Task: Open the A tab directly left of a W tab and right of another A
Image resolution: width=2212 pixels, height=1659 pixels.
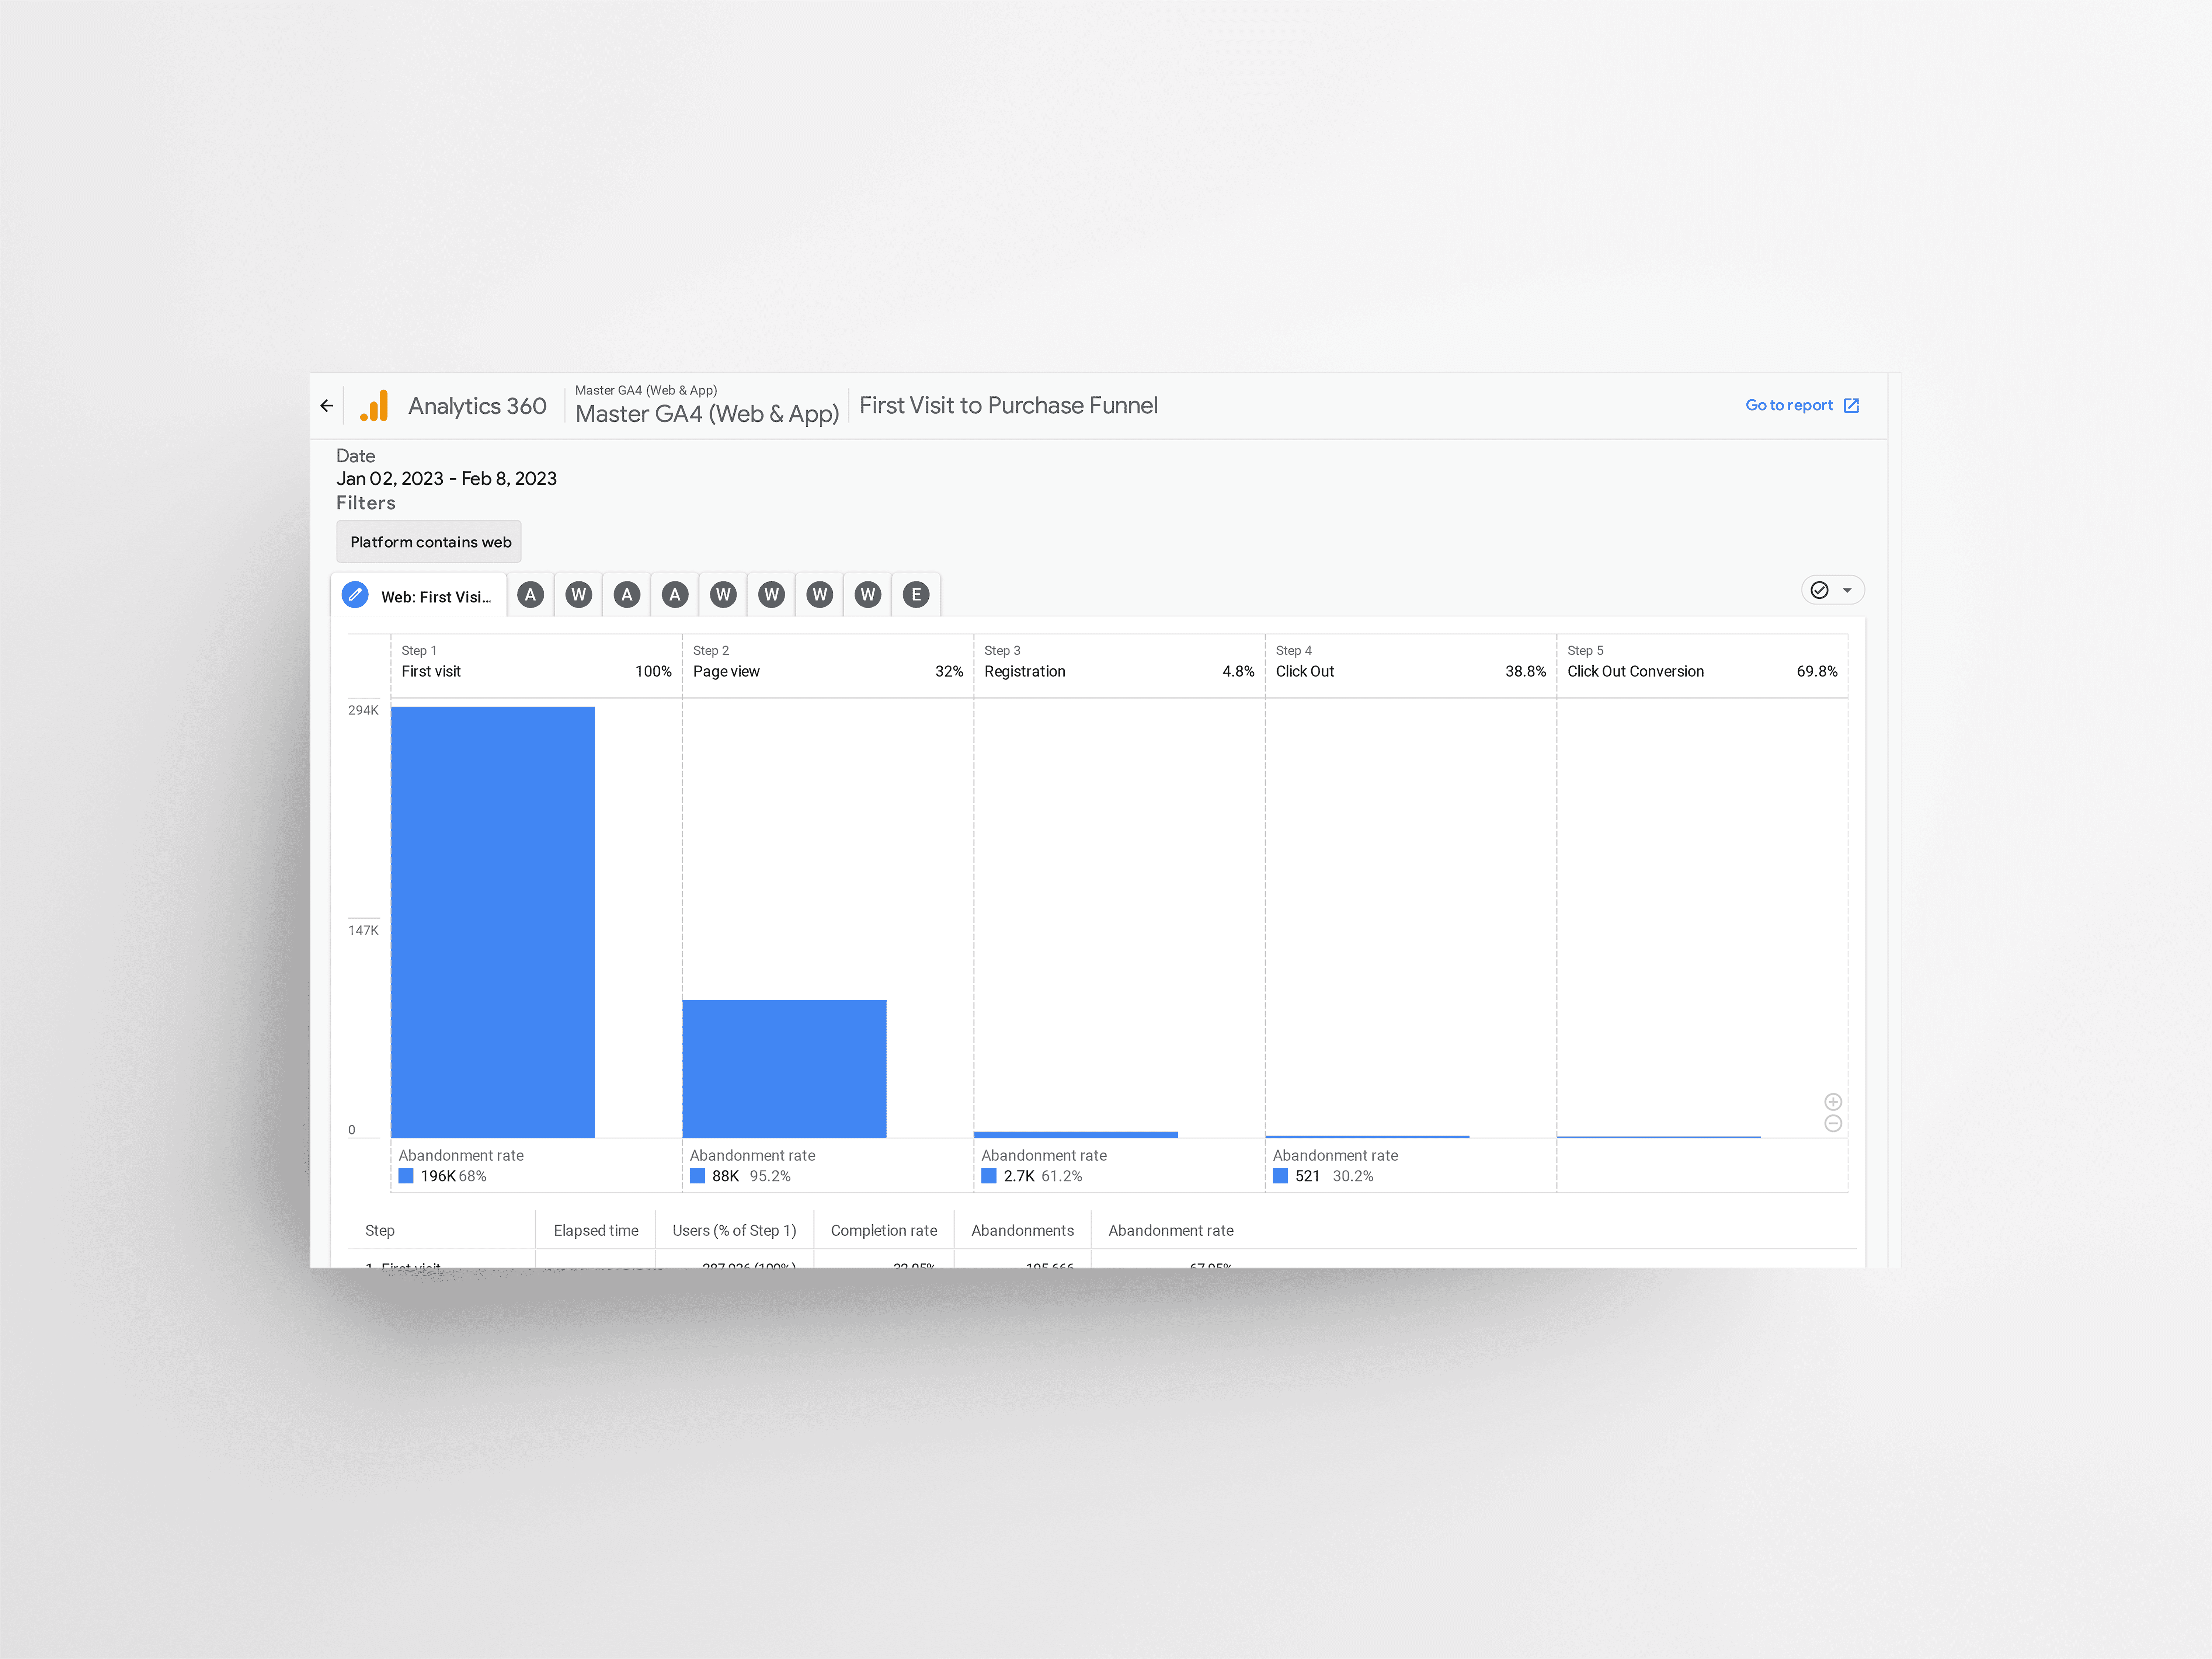Action: point(675,595)
